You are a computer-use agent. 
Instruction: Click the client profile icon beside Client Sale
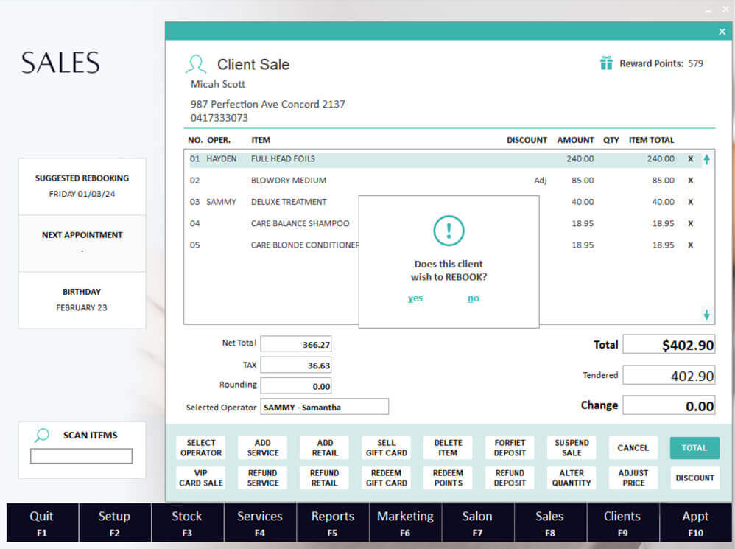[196, 64]
